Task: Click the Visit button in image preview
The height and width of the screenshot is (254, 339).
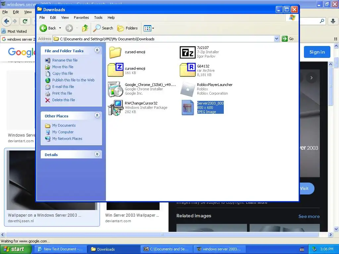Action: 307,188
